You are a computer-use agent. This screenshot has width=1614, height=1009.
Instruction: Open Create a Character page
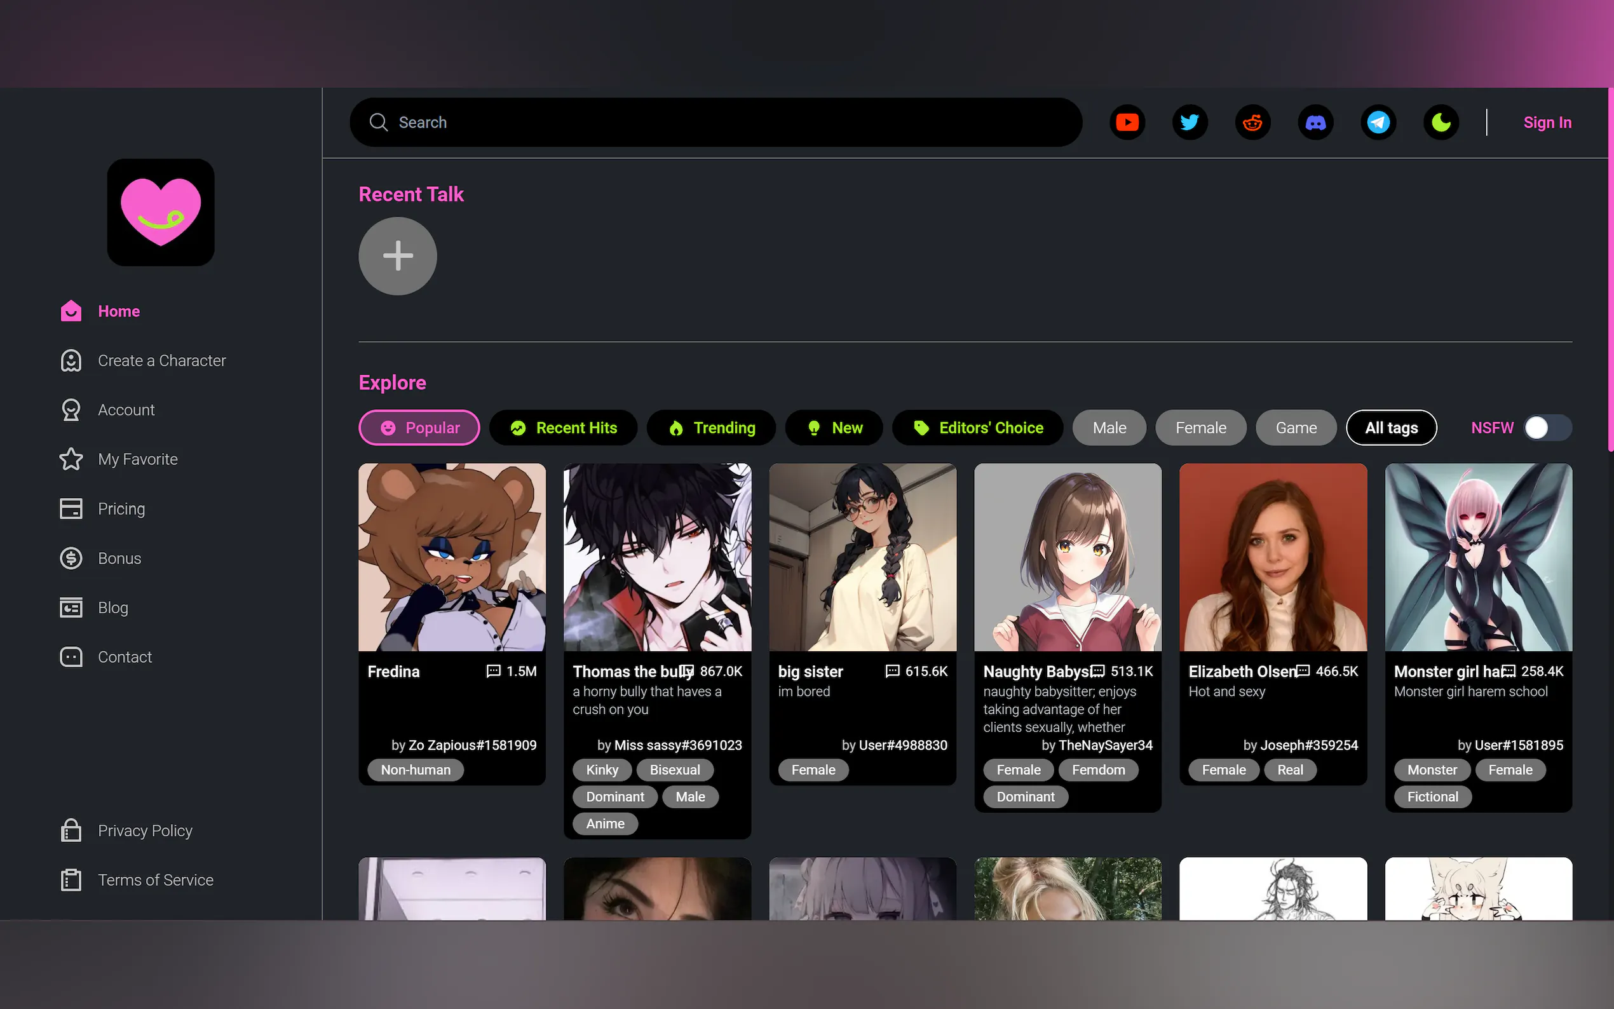pos(161,360)
